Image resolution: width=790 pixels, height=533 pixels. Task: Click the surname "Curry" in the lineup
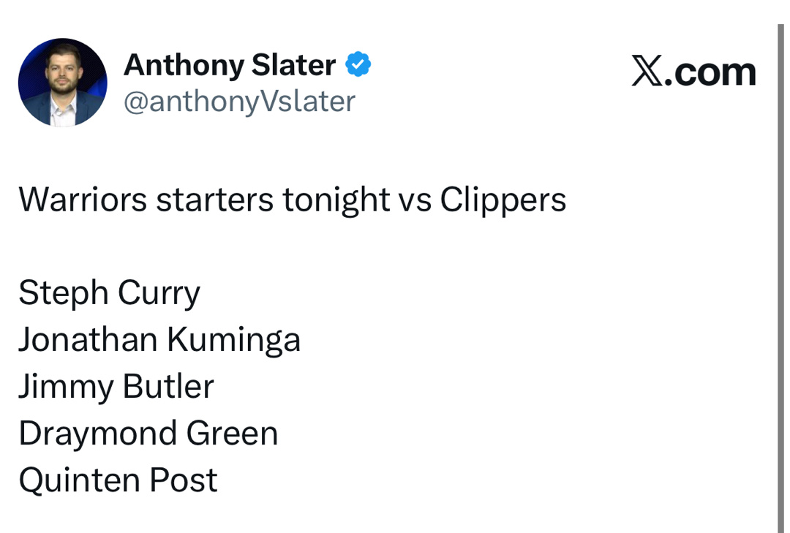[x=159, y=294]
